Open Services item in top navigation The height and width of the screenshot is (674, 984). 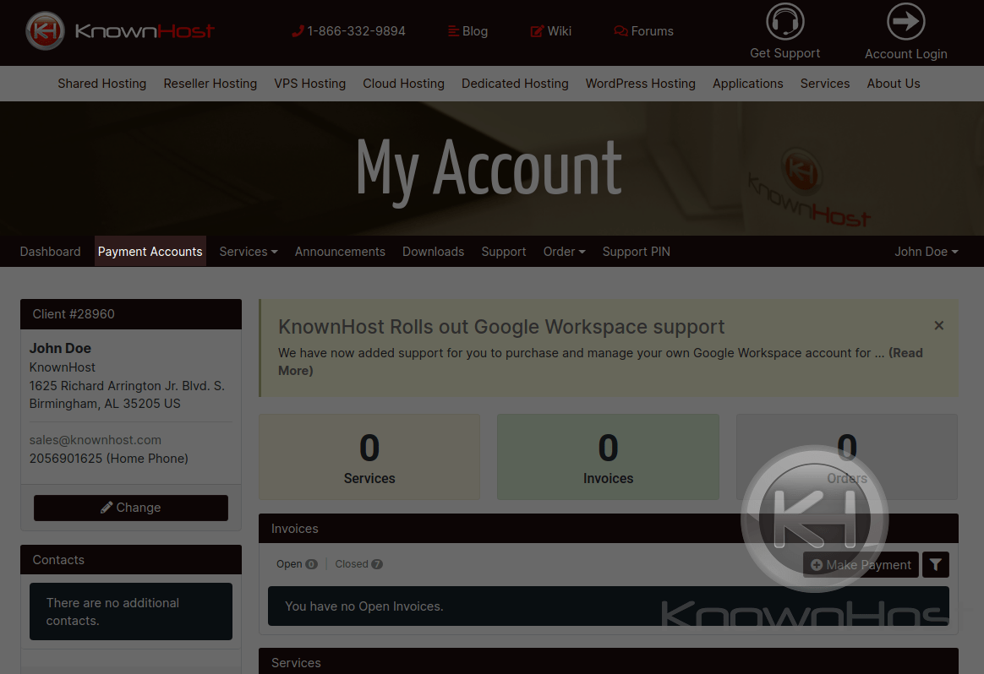point(825,84)
